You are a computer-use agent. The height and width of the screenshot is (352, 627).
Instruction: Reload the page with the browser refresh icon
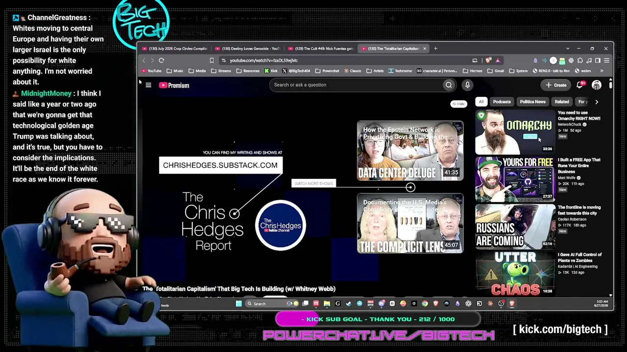coord(161,60)
